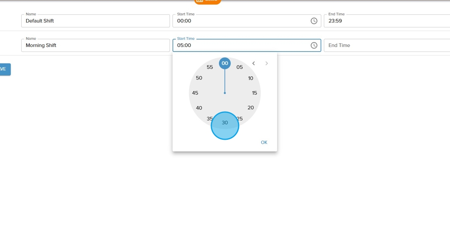This screenshot has height=251, width=450.
Task: Choose 10 minutes on the clock dial
Action: pos(251,78)
